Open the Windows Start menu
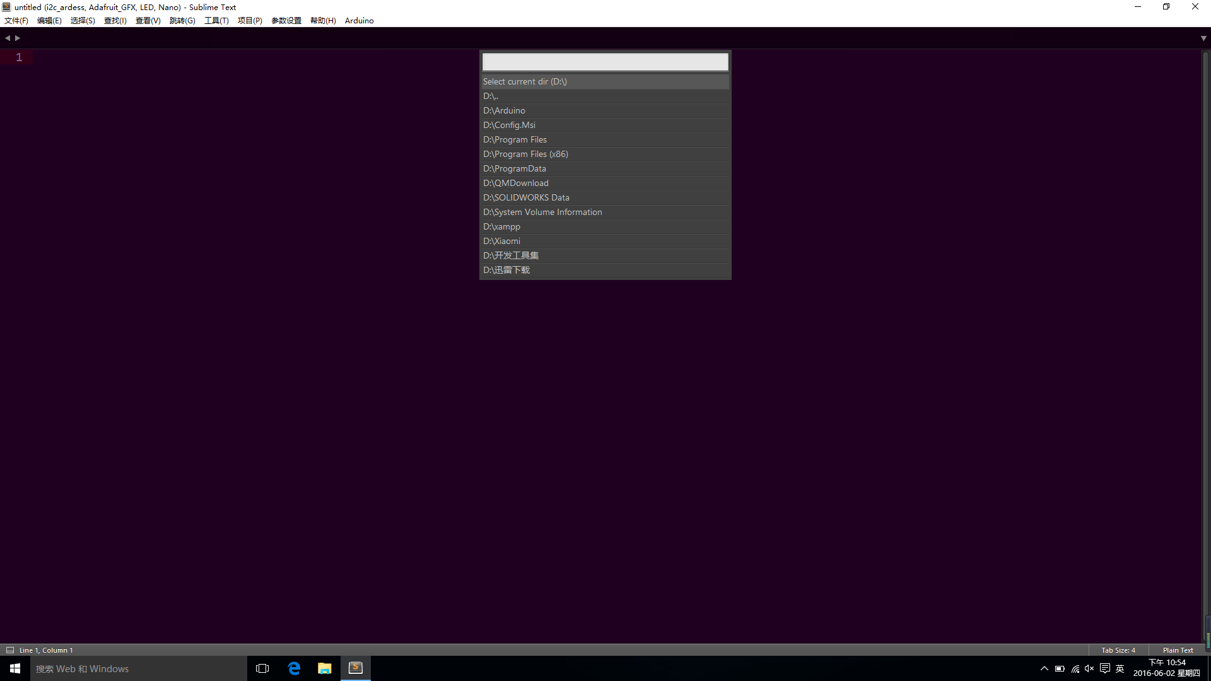Image resolution: width=1211 pixels, height=681 pixels. [x=15, y=668]
